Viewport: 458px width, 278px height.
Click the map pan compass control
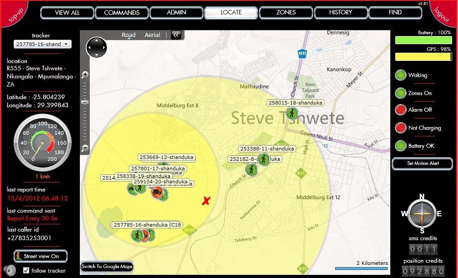coord(96,47)
